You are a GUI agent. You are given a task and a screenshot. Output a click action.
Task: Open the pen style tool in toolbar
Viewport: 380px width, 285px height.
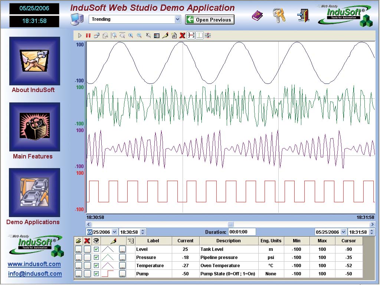[165, 36]
